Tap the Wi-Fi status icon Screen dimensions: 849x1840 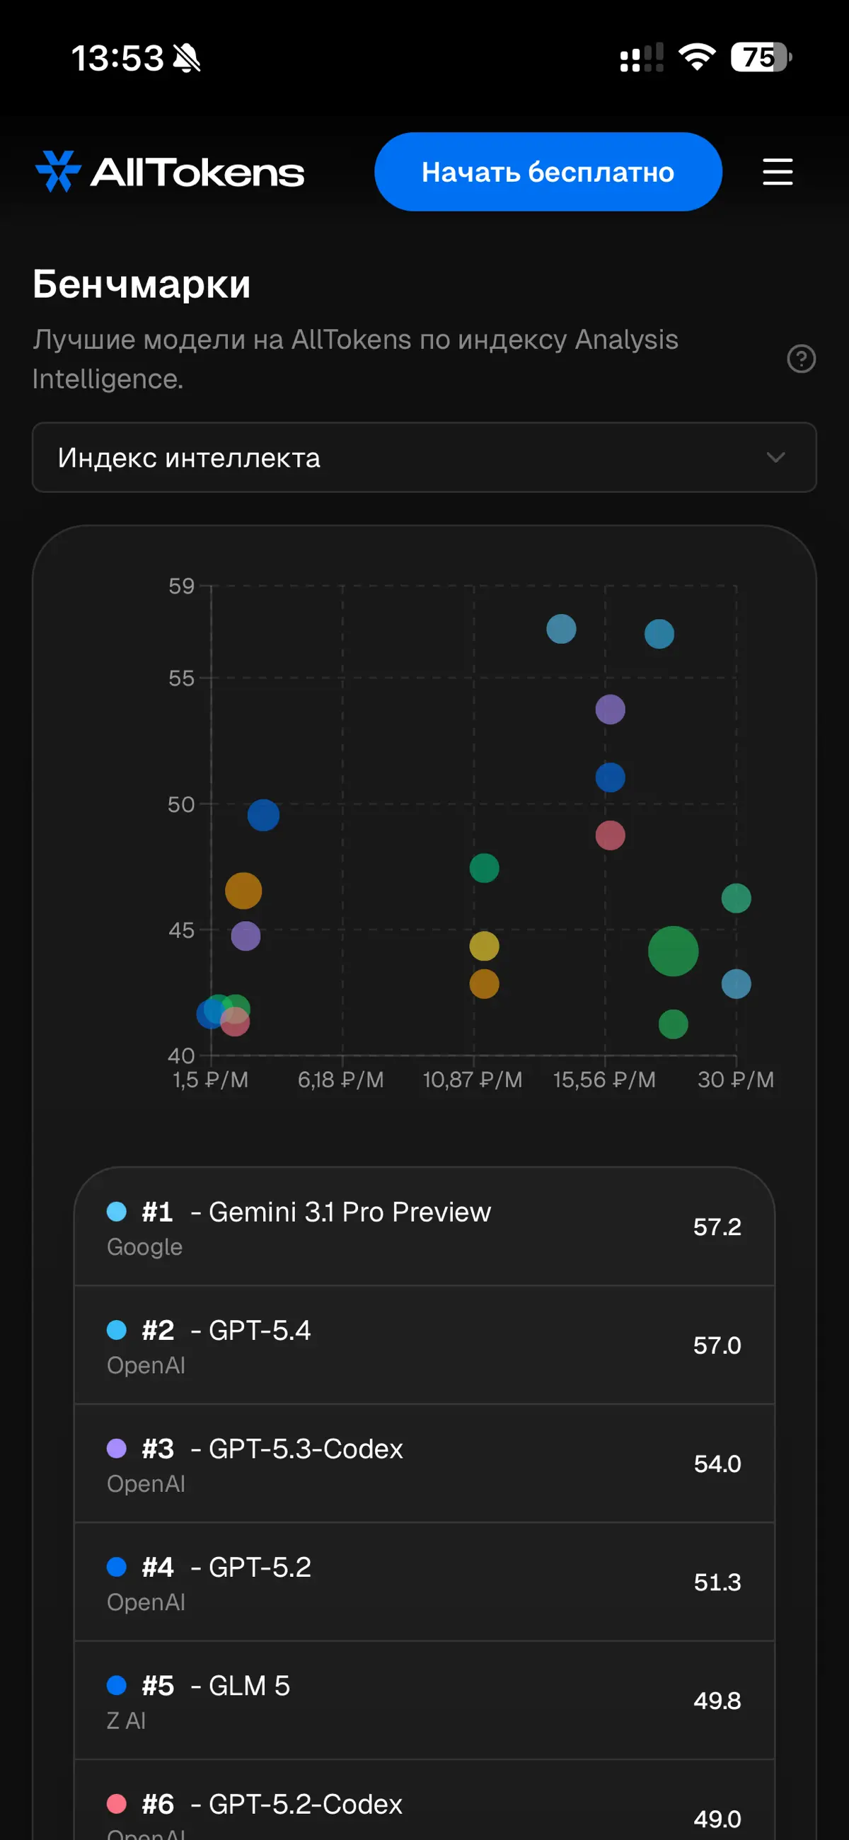(x=697, y=57)
